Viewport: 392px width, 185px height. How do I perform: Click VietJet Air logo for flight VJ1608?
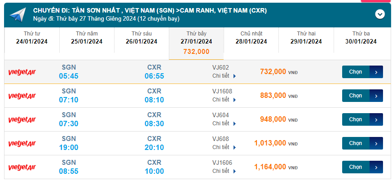coord(22,96)
